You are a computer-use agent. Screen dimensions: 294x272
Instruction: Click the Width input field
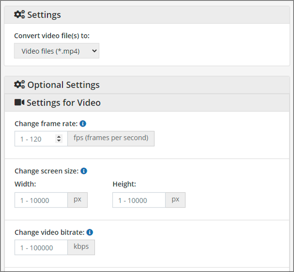pyautogui.click(x=41, y=200)
